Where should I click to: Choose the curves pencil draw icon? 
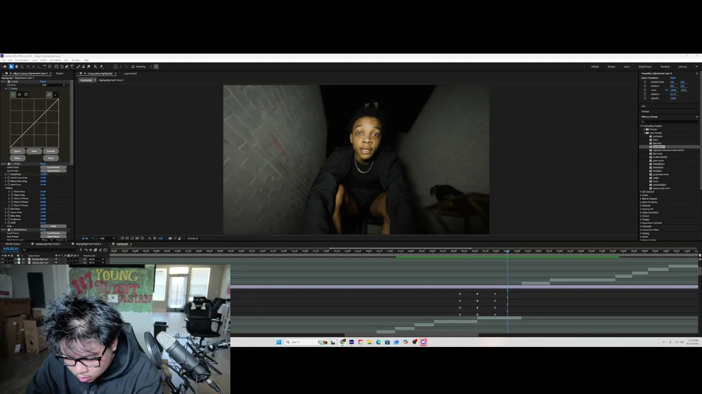tap(55, 95)
